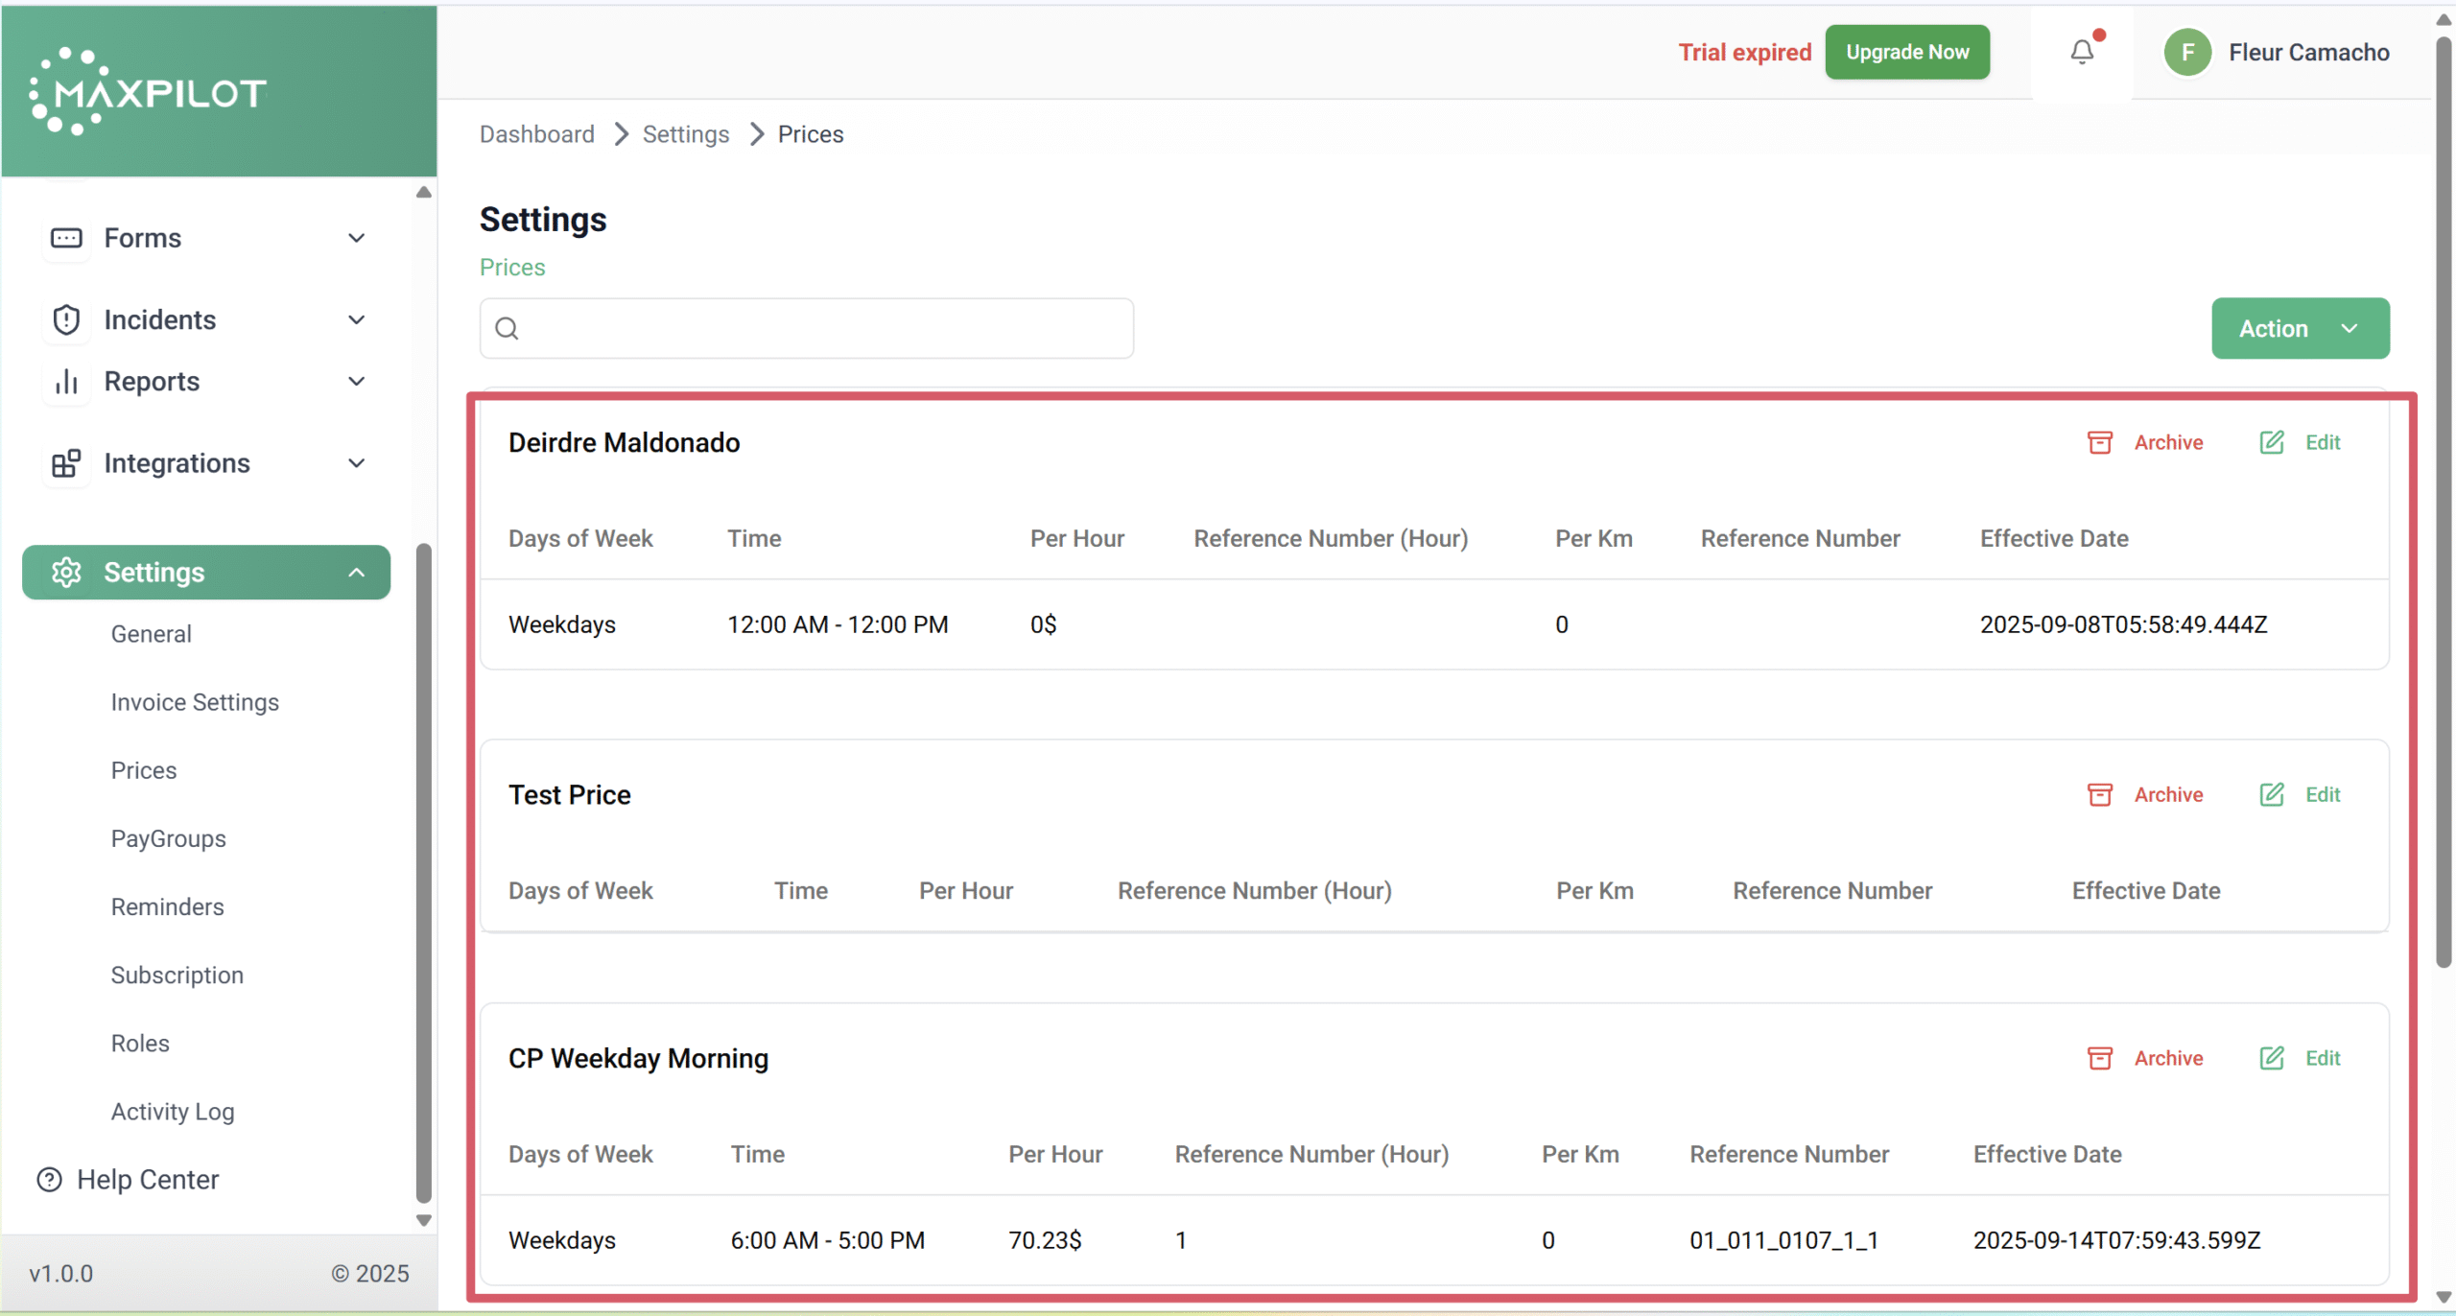
Task: Click the user avatar with letter F
Action: (2186, 52)
